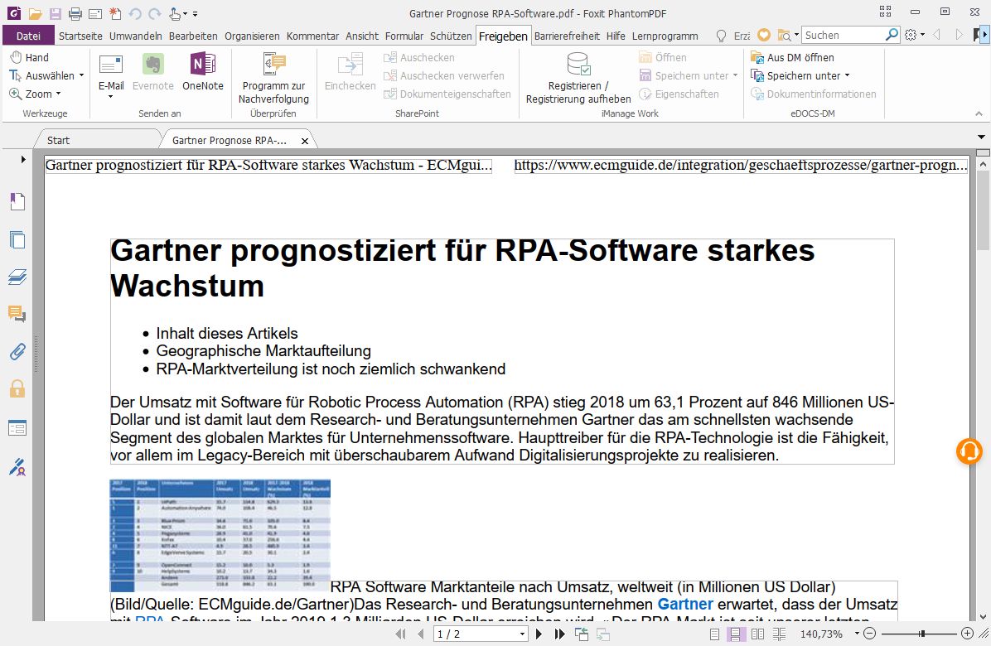This screenshot has width=991, height=646.
Task: Switch to the Umwandeln ribbon tab
Action: tap(135, 36)
